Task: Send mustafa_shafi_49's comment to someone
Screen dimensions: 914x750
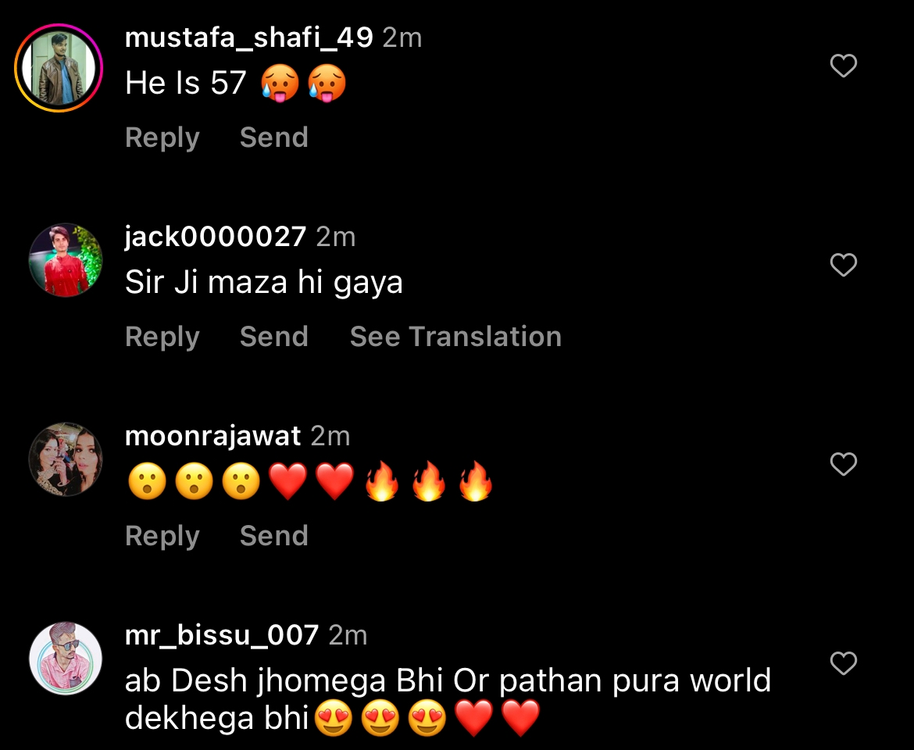Action: [x=274, y=137]
